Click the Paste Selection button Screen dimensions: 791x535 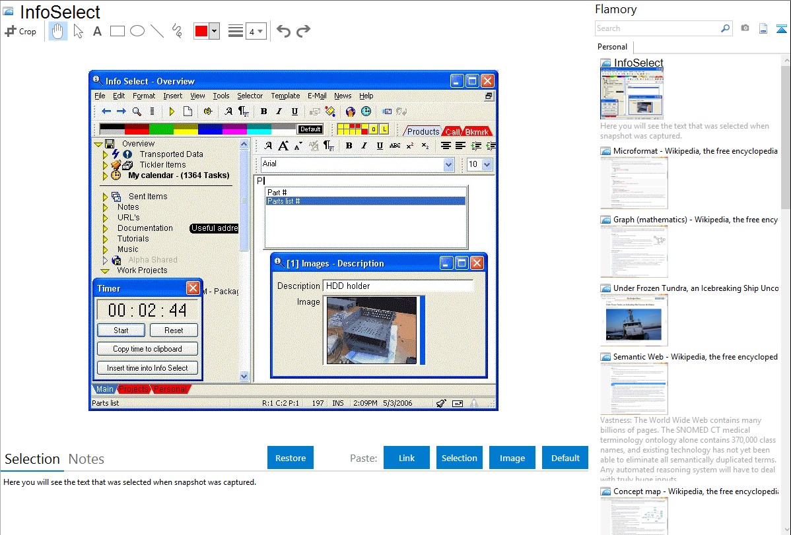tap(459, 458)
